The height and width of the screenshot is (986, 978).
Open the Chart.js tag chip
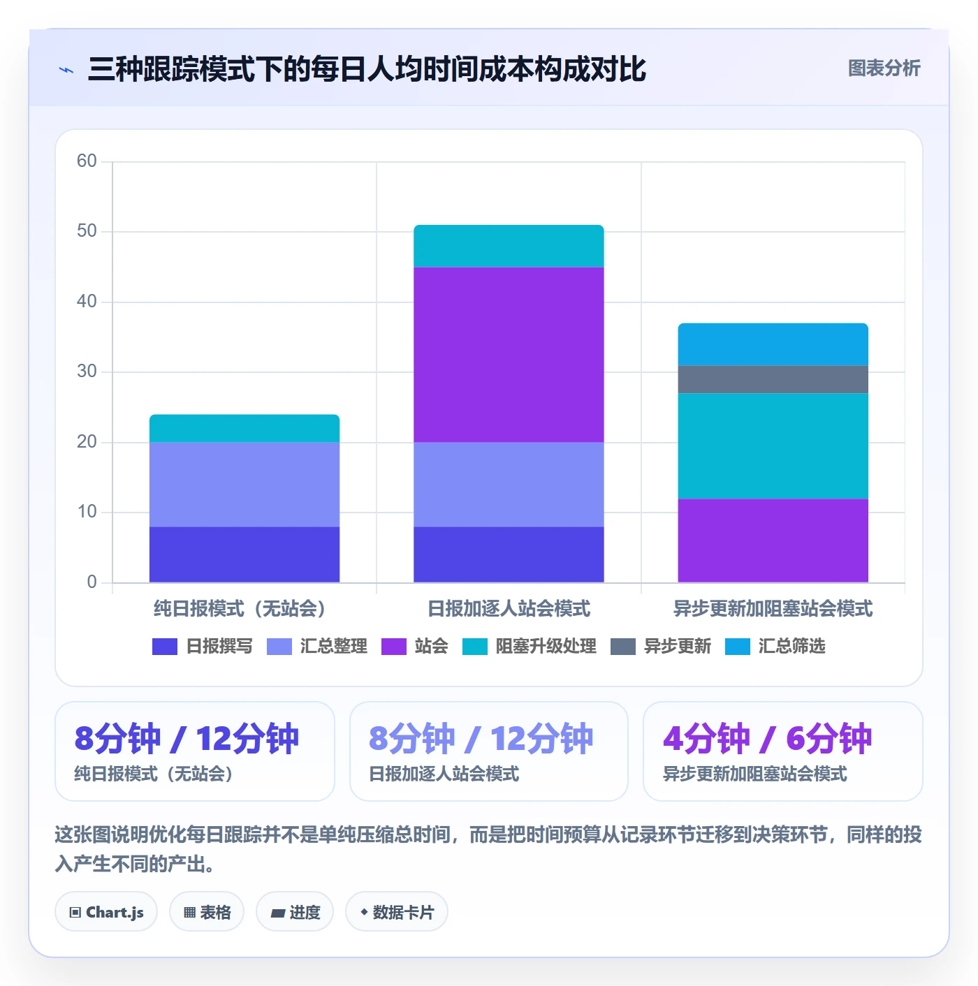106,912
